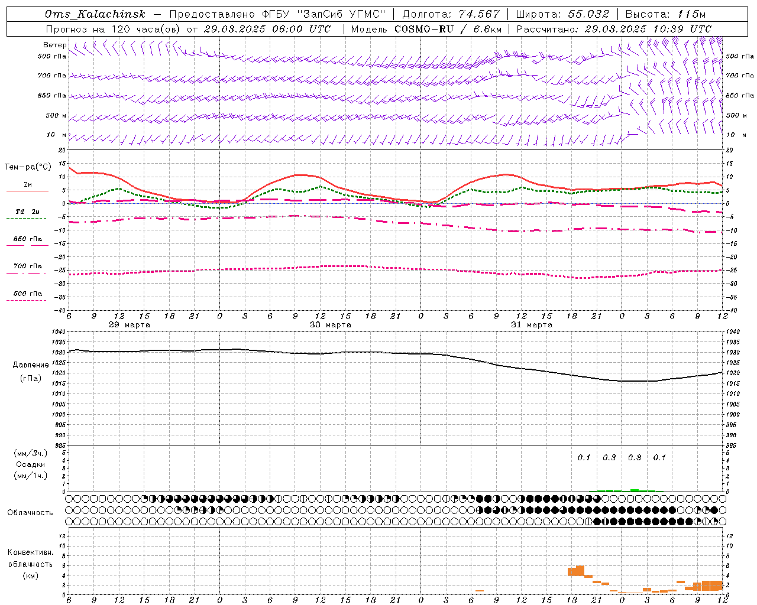The image size is (757, 605).
Task: Click the Ветер wind panel label
Action: click(x=55, y=45)
